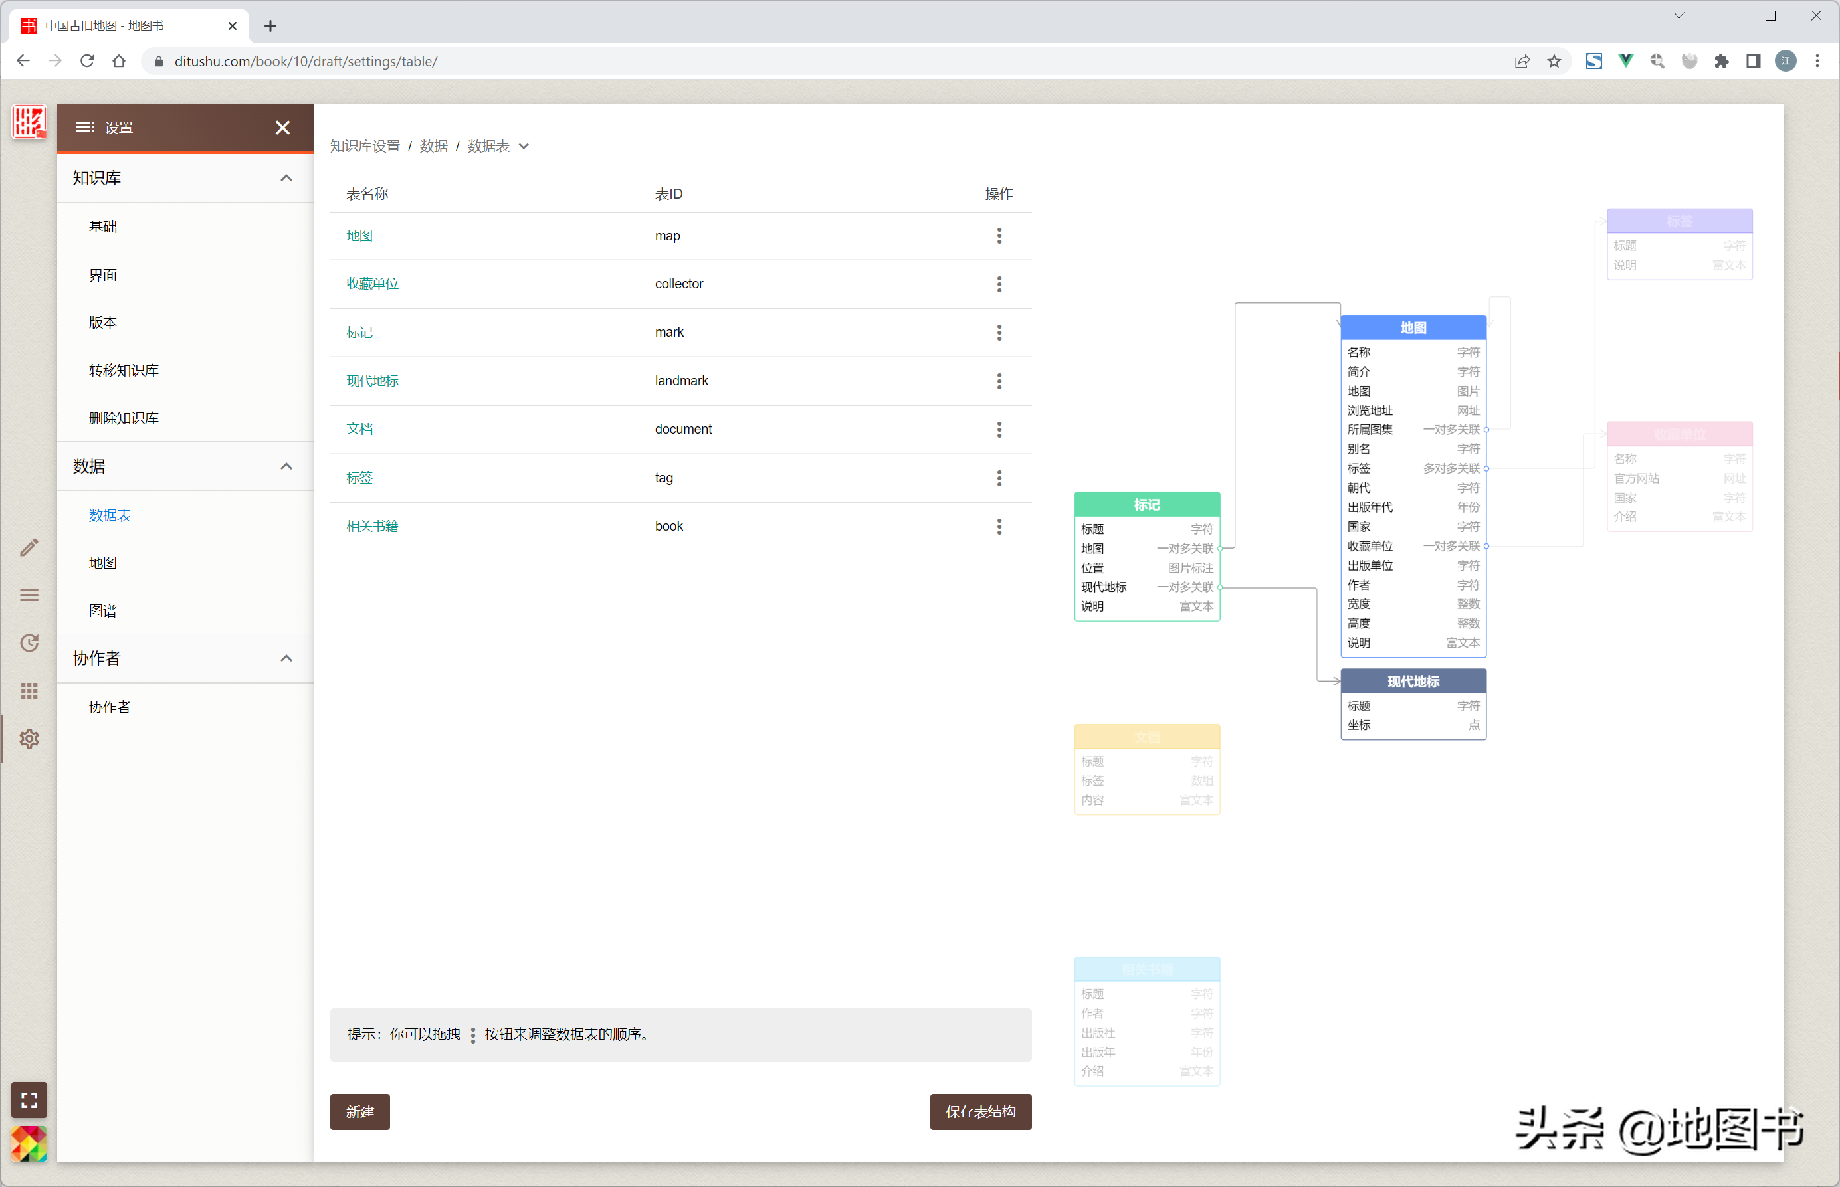
Task: Click the list lines icon in left rail
Action: [x=29, y=595]
